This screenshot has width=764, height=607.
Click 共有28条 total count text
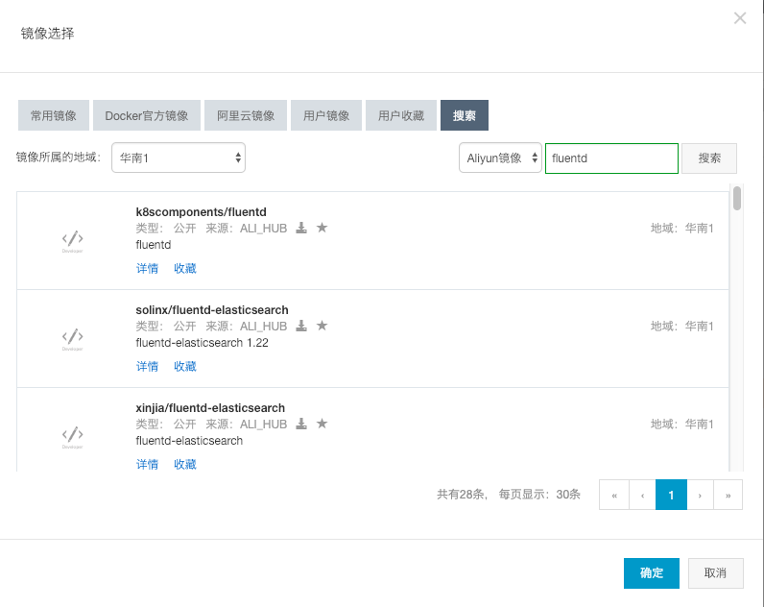[x=462, y=495]
